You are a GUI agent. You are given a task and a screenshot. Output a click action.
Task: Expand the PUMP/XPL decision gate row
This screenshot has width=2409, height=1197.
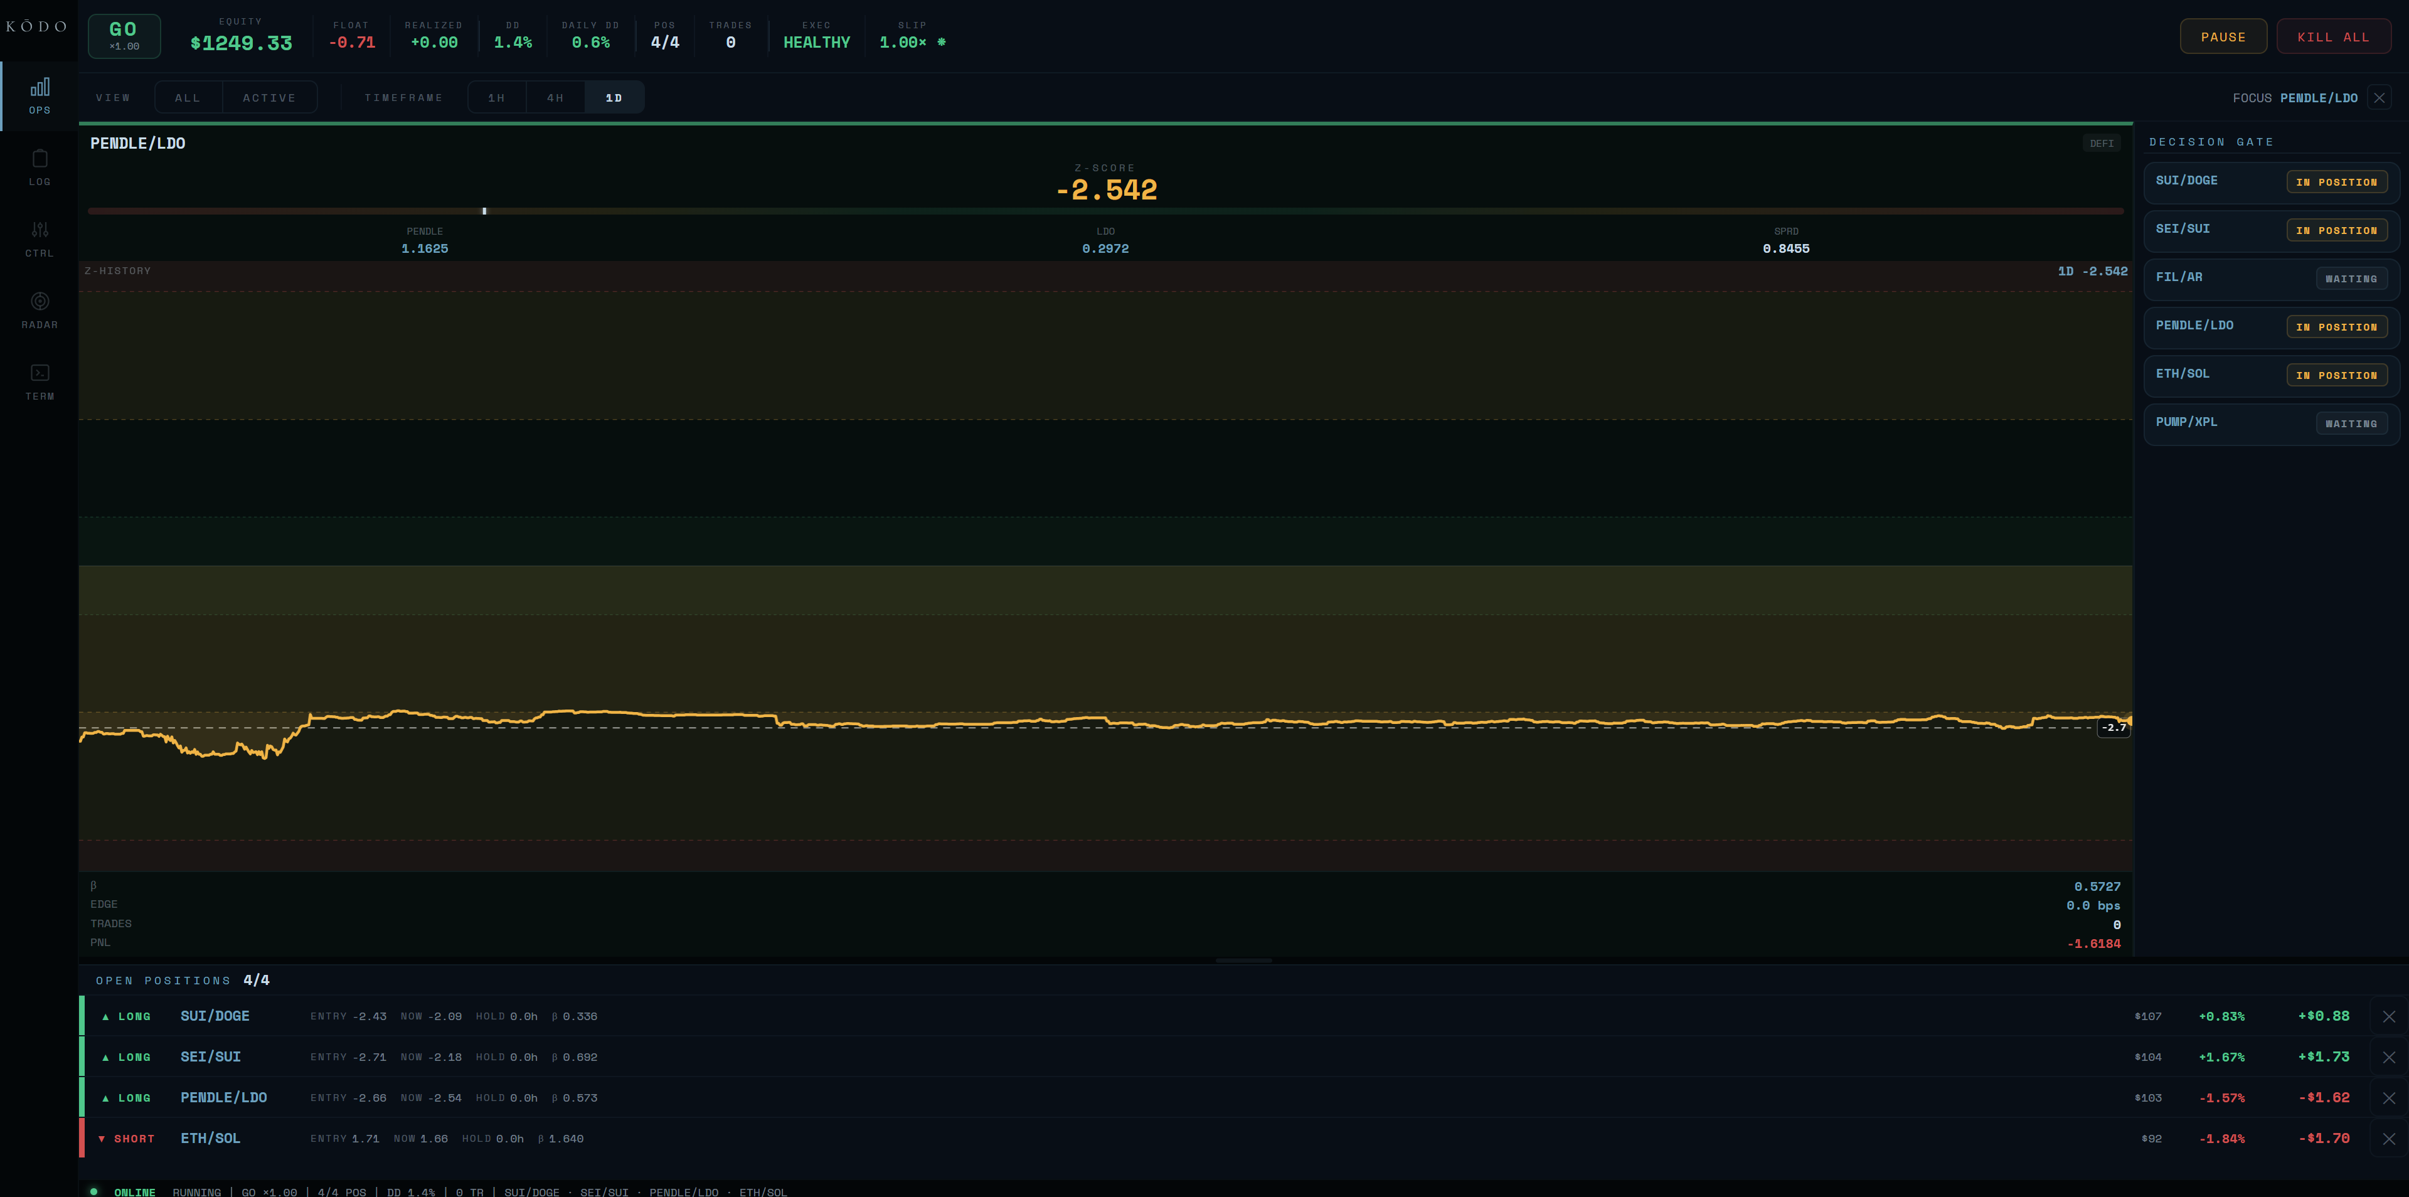tap(2270, 423)
